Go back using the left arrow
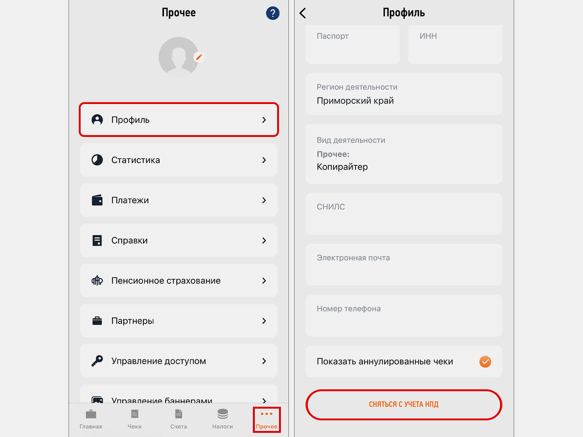583x437 pixels. 303,13
